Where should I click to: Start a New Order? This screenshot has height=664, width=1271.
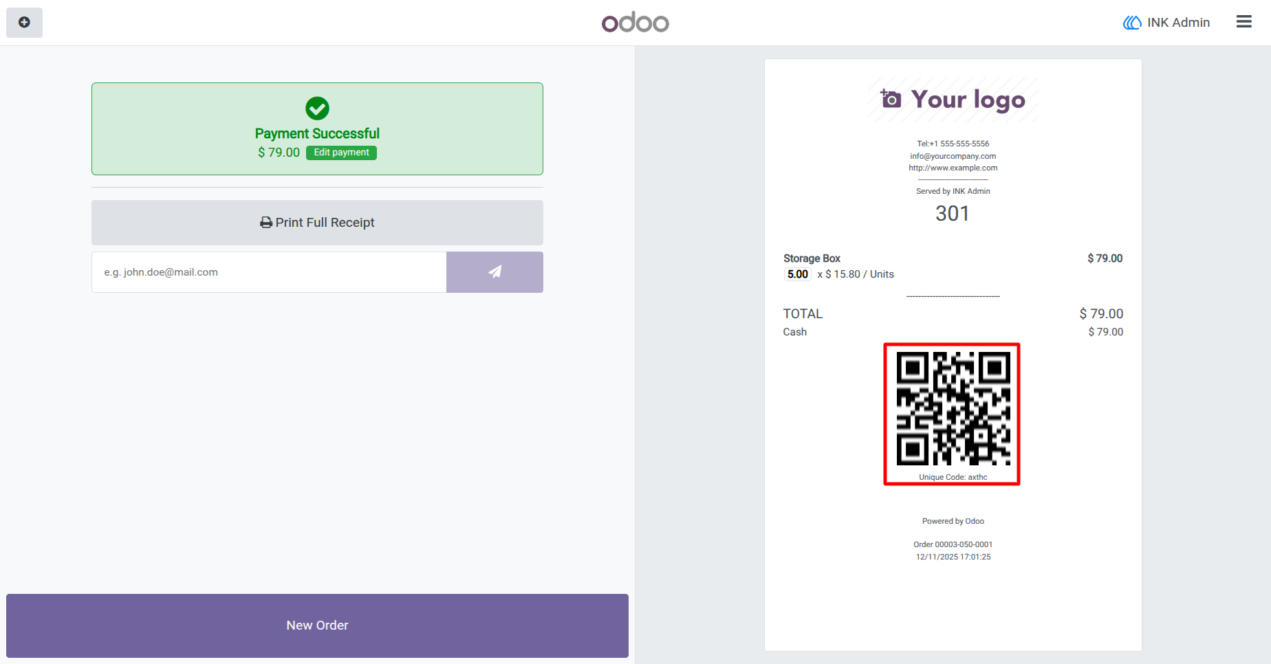317,626
